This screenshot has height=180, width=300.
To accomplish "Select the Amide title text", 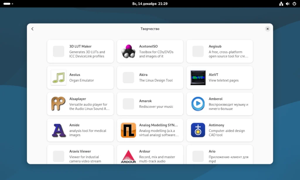I will 74,125.
